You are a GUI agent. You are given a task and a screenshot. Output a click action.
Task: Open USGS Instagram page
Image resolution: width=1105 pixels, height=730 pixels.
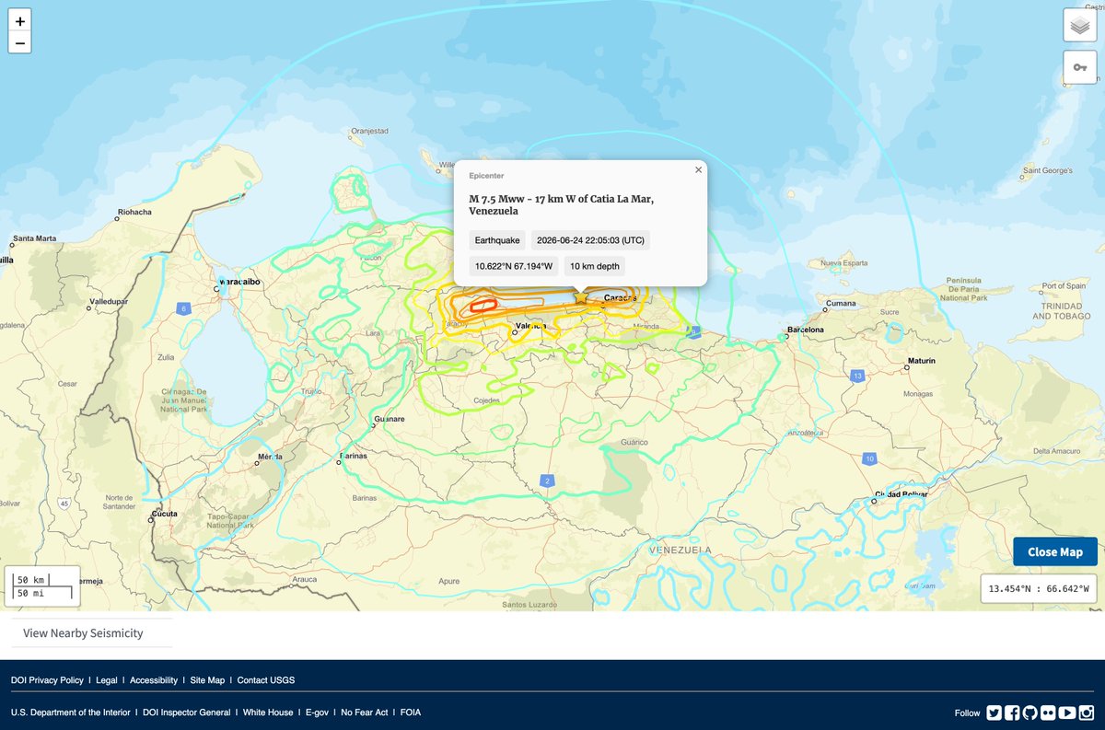[1087, 713]
